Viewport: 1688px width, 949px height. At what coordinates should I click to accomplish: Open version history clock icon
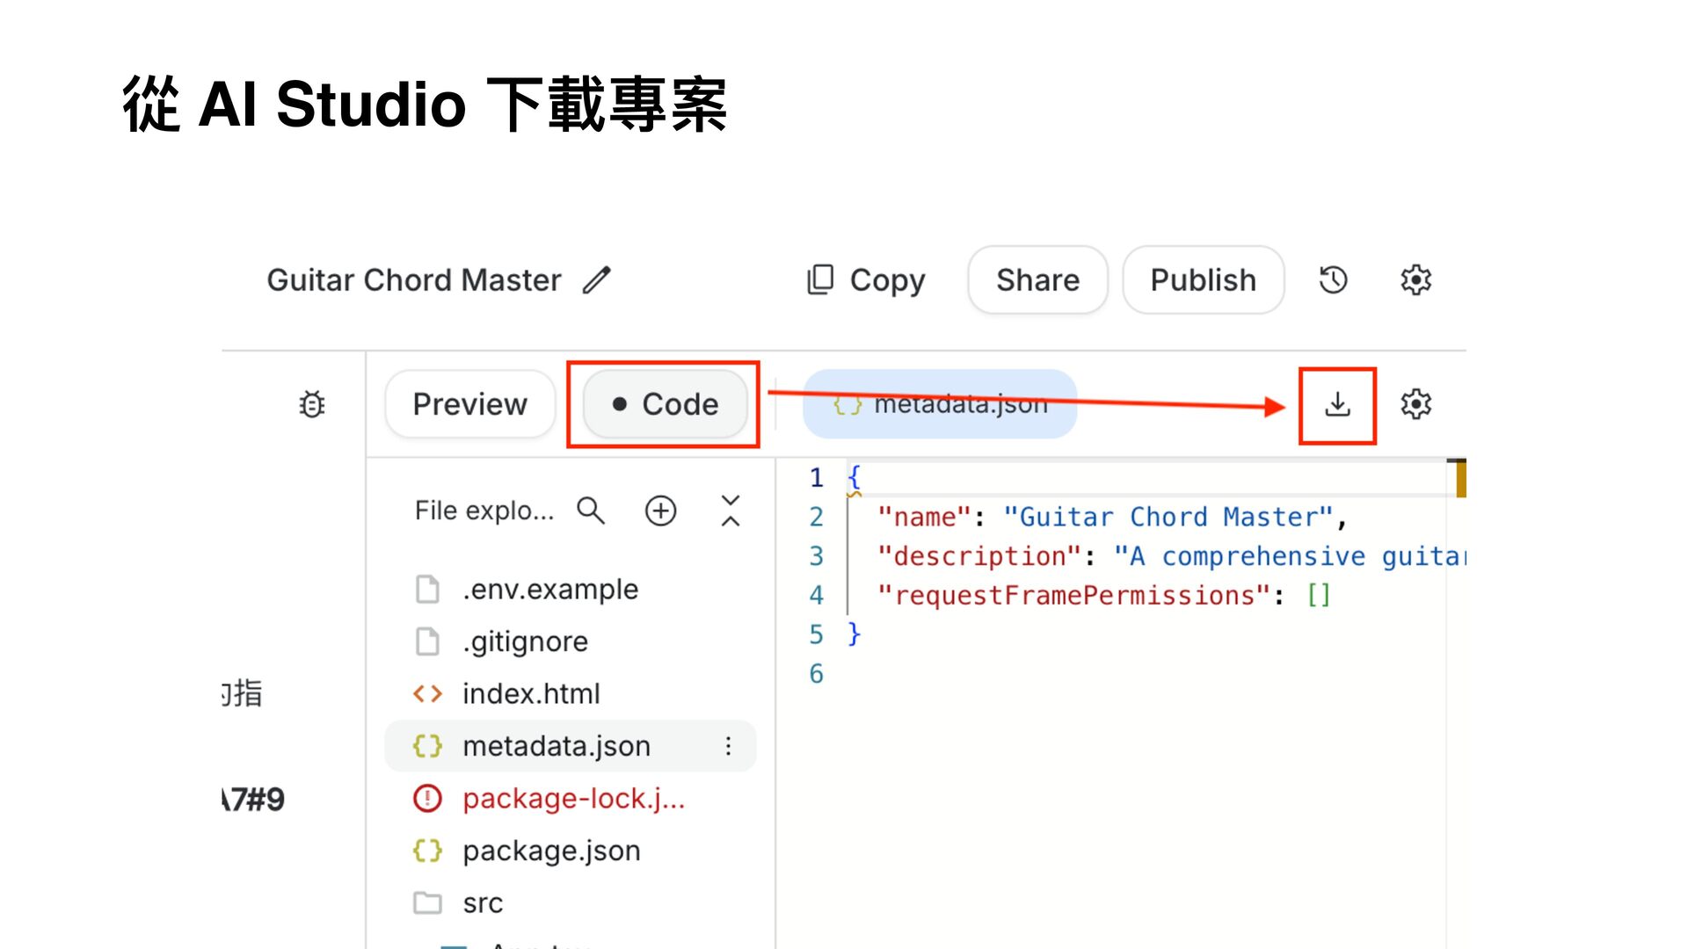[x=1333, y=280]
